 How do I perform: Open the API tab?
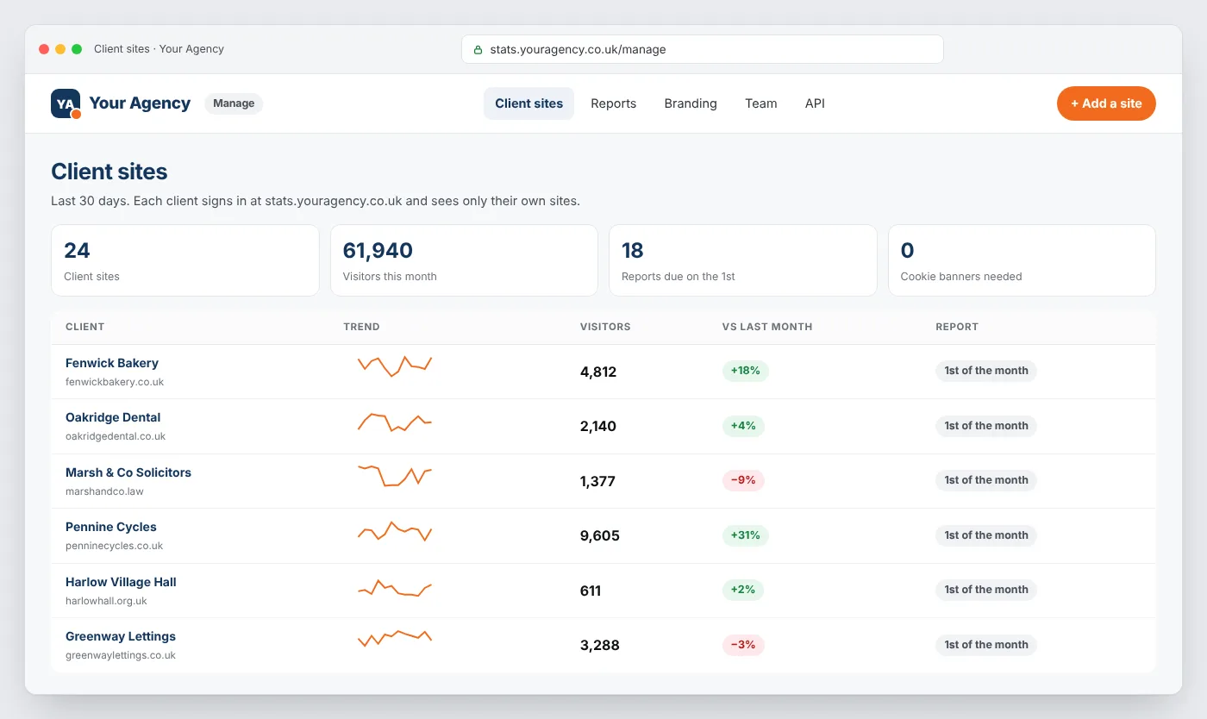pyautogui.click(x=815, y=103)
